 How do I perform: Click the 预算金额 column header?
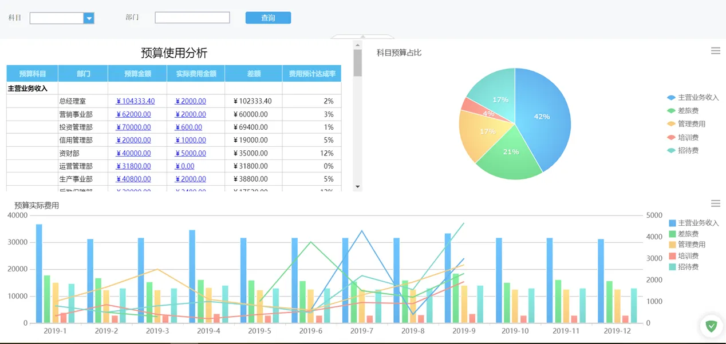tap(137, 74)
